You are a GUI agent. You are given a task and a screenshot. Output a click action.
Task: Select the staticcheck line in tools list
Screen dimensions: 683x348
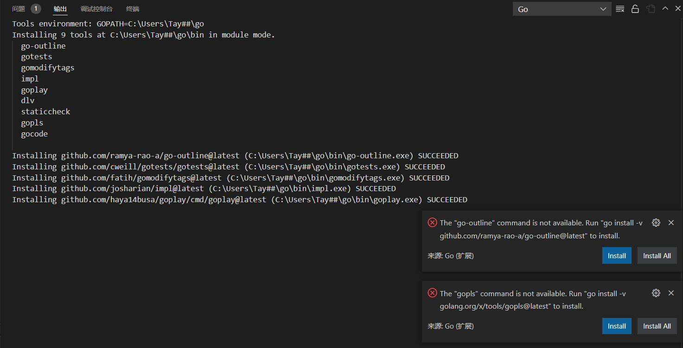point(45,112)
